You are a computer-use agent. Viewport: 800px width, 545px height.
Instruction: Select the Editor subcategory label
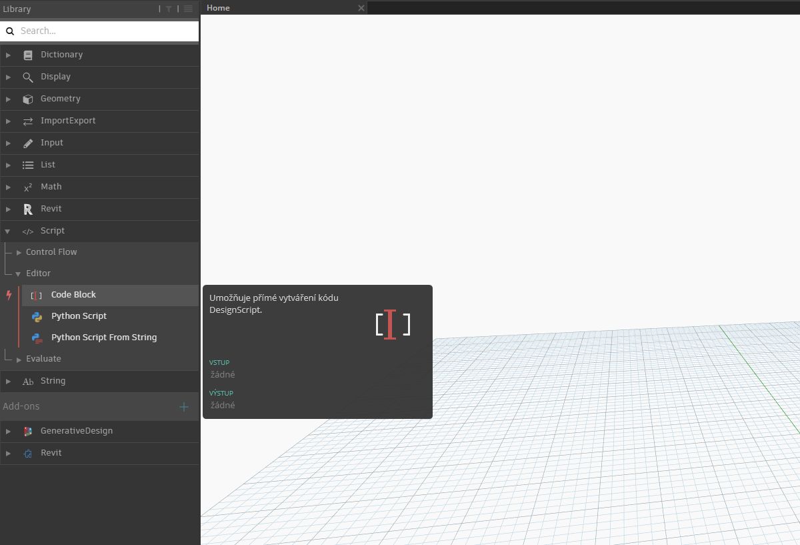click(x=38, y=274)
